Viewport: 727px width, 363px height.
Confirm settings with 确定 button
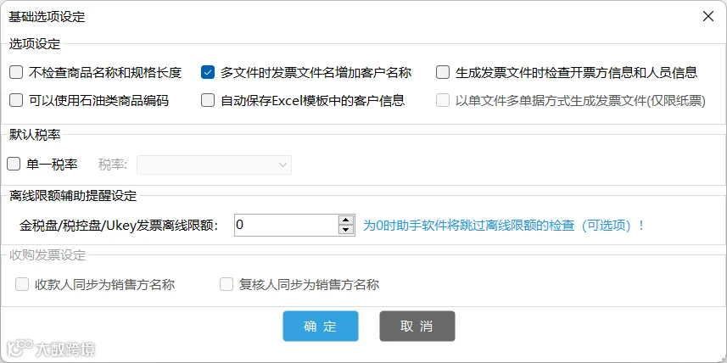321,326
